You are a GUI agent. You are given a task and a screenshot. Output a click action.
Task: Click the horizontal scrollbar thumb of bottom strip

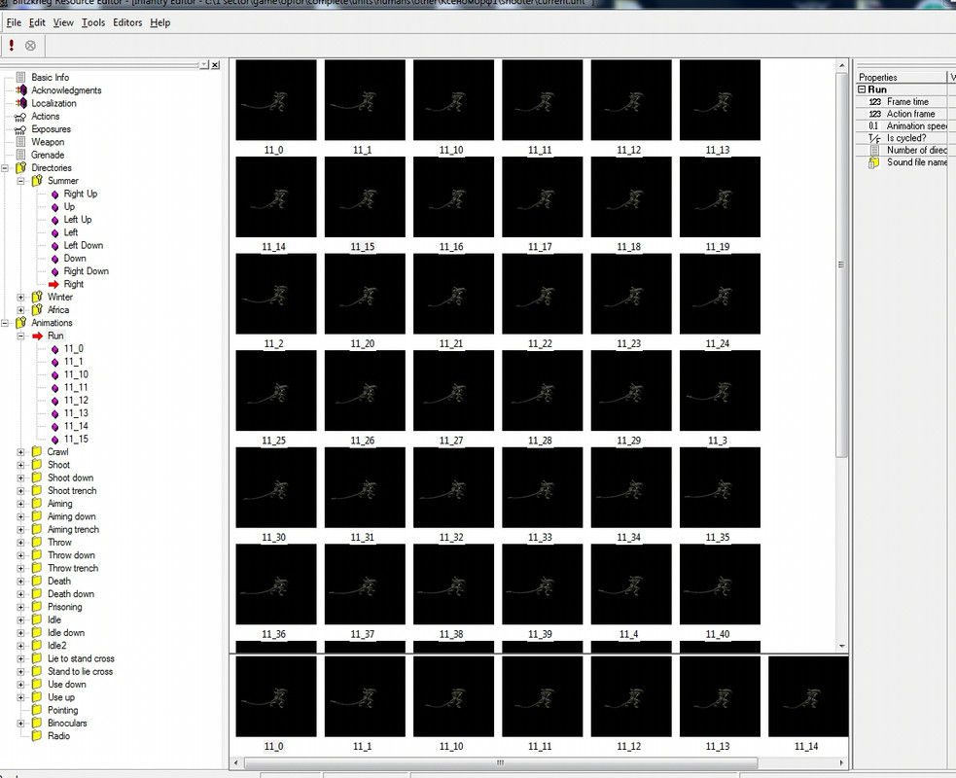(501, 762)
